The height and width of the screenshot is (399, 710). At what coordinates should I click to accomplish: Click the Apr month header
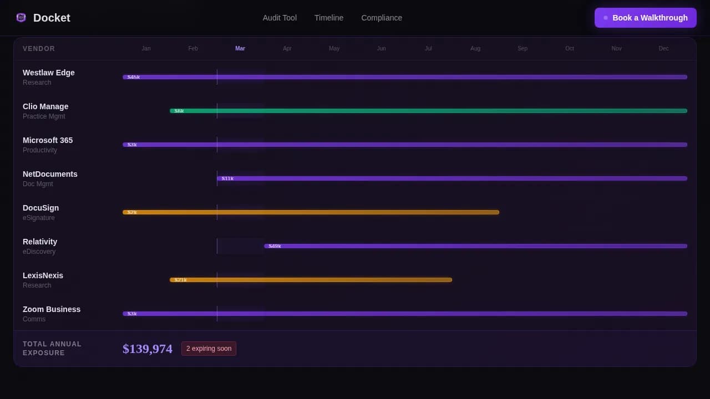pyautogui.click(x=287, y=49)
